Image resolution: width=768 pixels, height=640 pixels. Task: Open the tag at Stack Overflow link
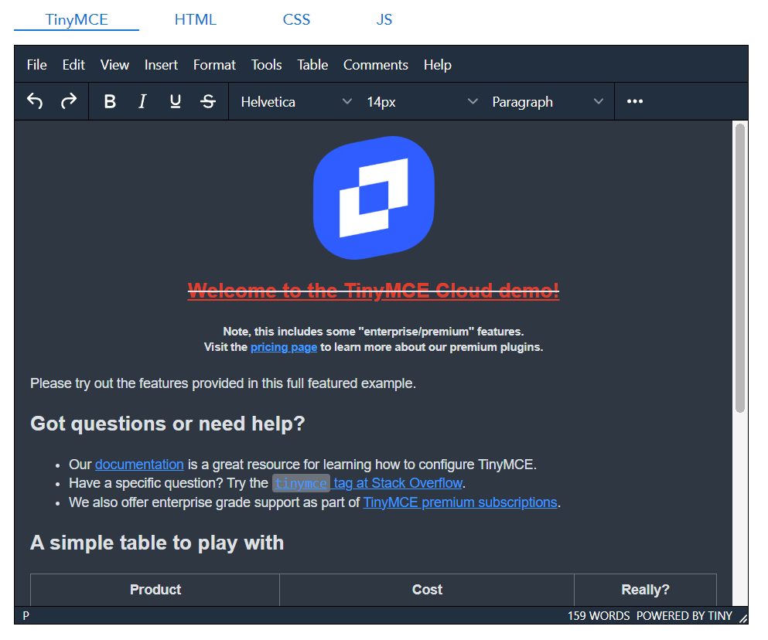click(398, 483)
